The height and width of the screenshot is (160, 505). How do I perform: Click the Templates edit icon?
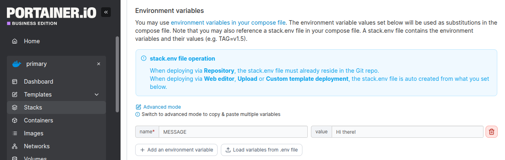(x=15, y=95)
